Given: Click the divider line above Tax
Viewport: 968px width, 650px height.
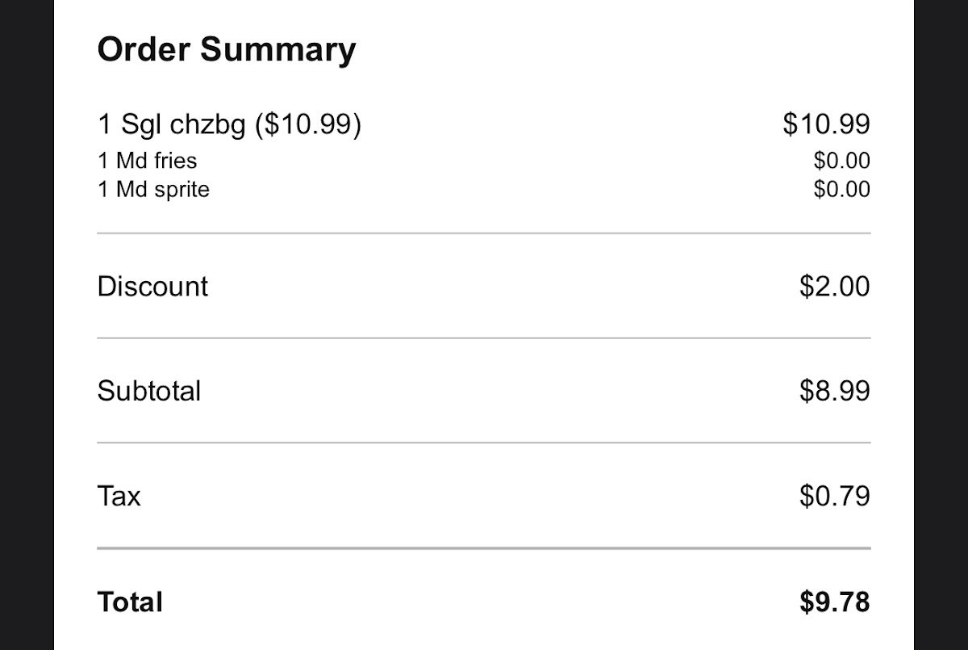Looking at the screenshot, I should pos(484,442).
